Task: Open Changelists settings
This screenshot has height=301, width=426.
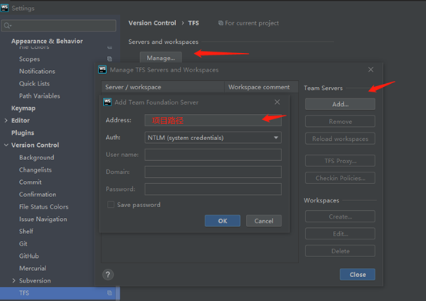Action: click(35, 169)
